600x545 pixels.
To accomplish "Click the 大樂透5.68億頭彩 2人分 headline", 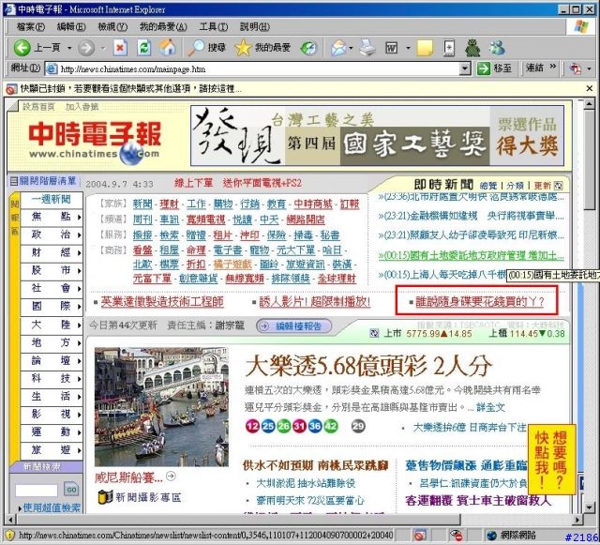I will (x=368, y=366).
